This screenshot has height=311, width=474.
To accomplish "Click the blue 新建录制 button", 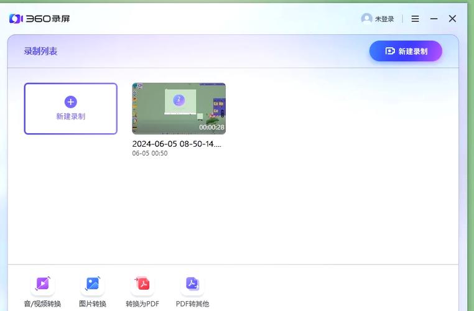I will (x=406, y=51).
